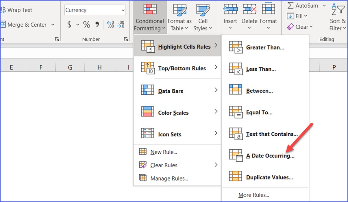Apply the Comma Style format
The image size is (348, 202).
point(97,25)
